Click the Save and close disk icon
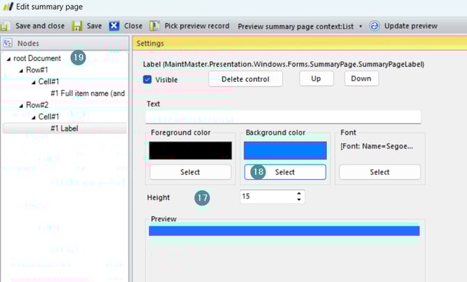This screenshot has height=282, width=467. (x=6, y=26)
